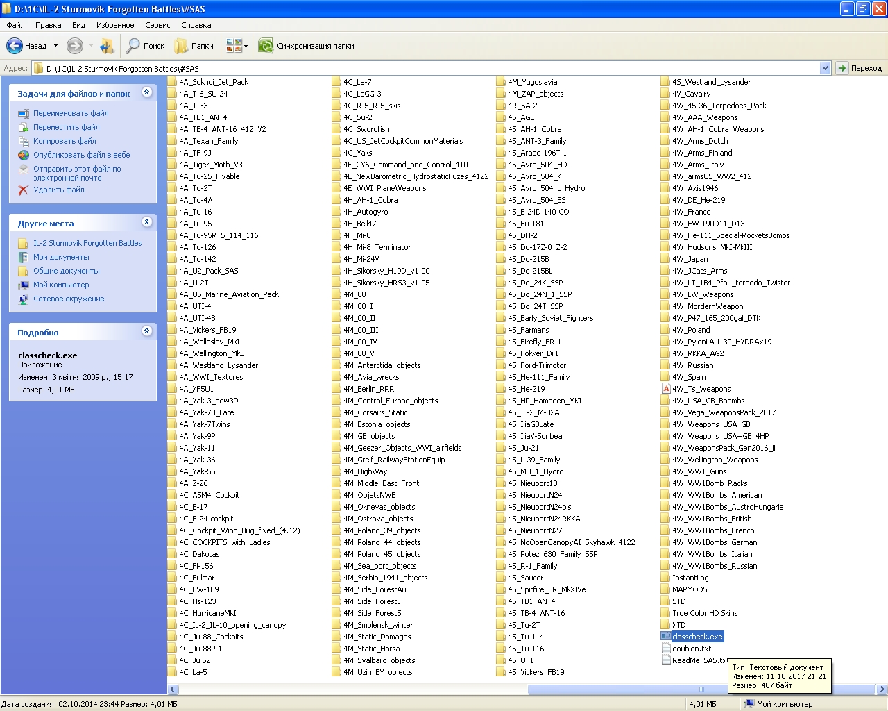Open the Правка menu
Screen dimensions: 888x711
49,25
